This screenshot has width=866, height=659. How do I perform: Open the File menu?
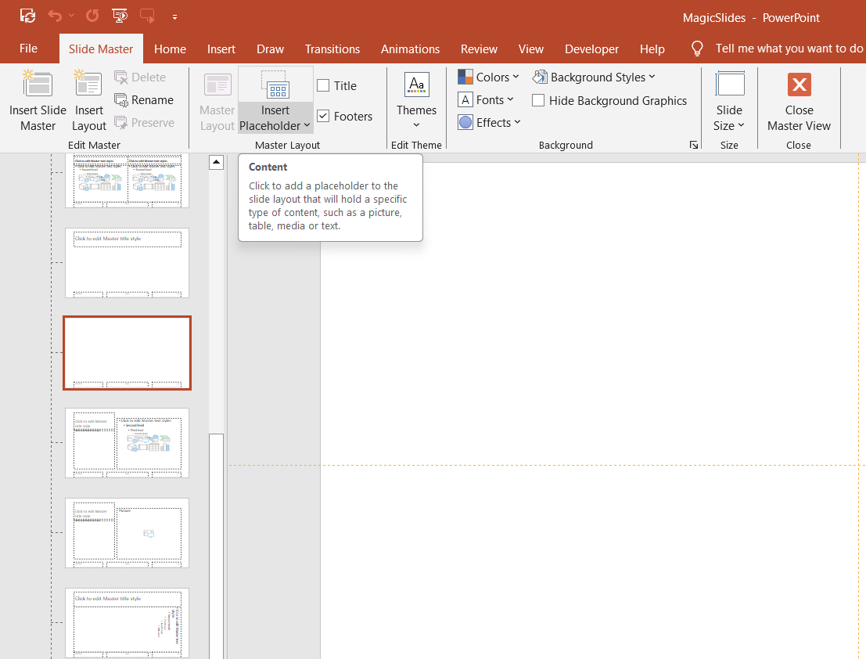click(28, 49)
